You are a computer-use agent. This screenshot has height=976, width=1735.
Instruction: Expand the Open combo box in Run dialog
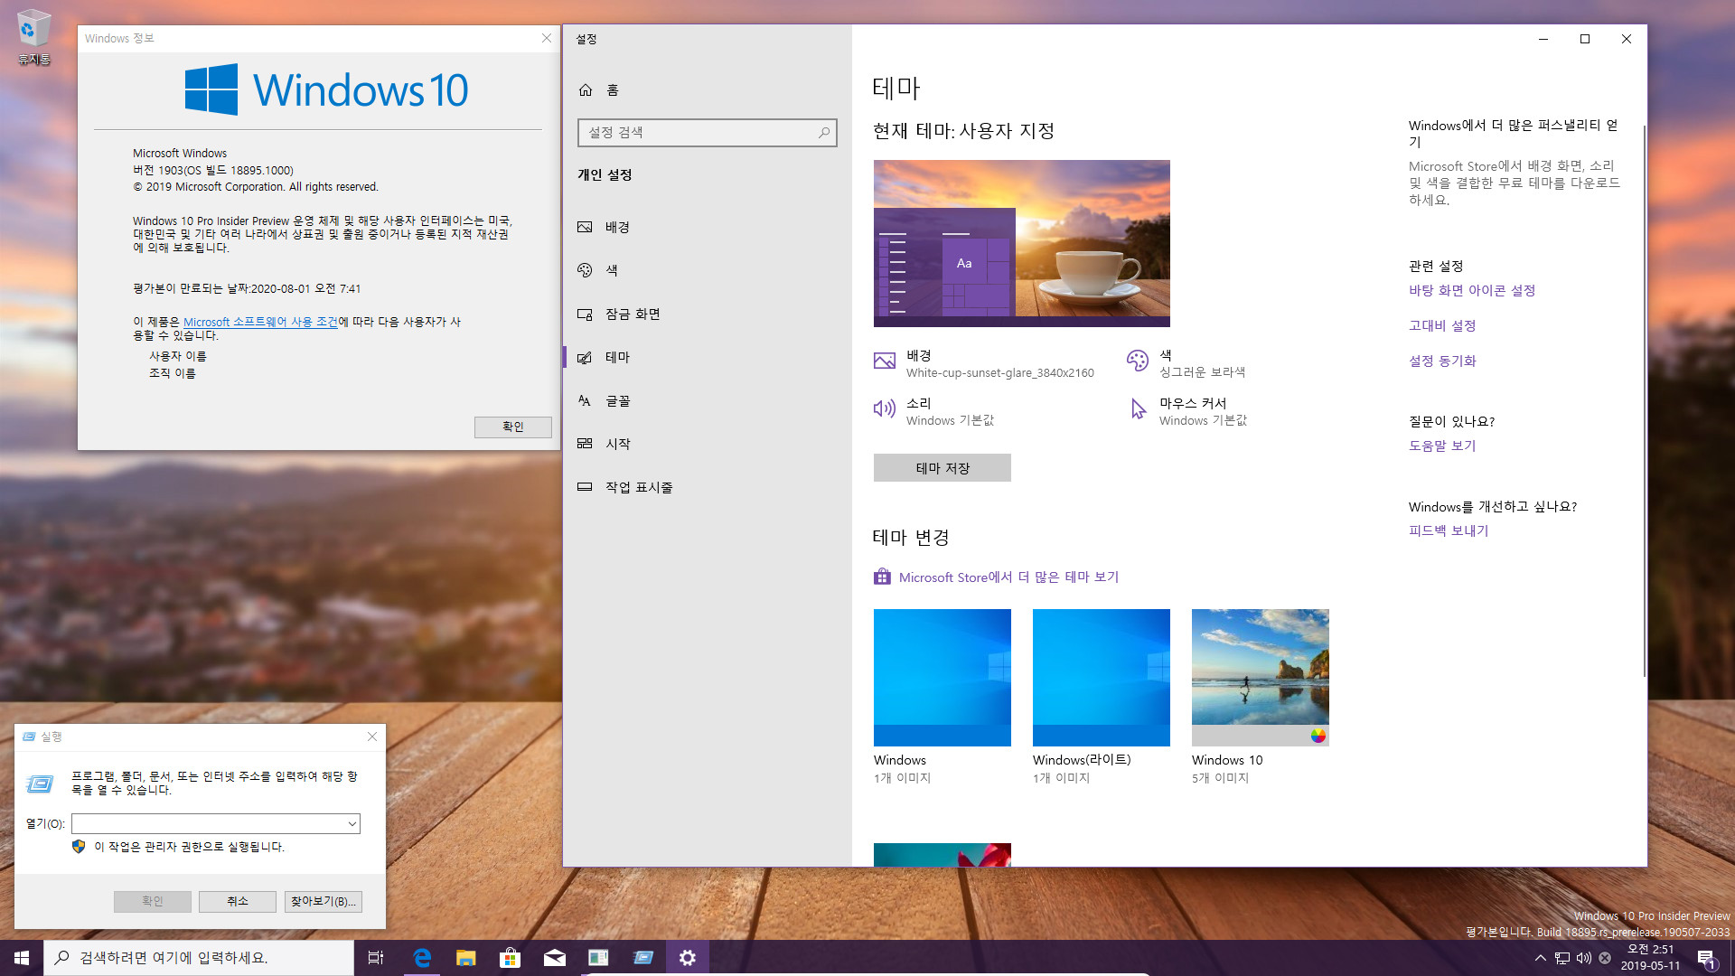pos(352,824)
